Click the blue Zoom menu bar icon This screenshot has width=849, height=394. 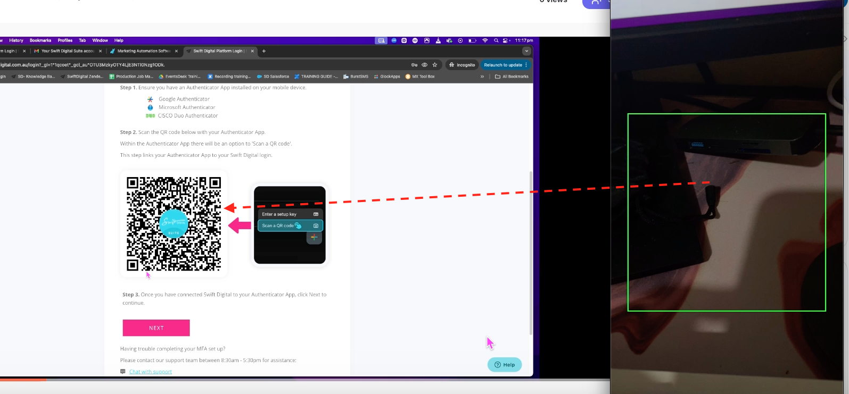click(394, 40)
